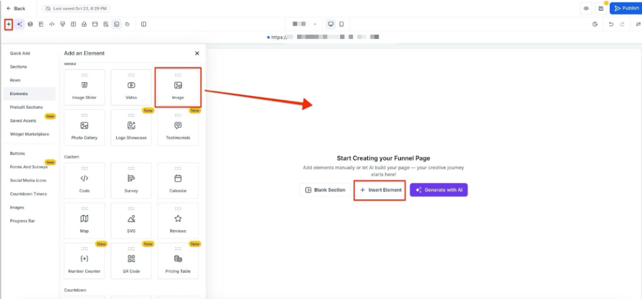Click the version history clock icon

(595, 24)
